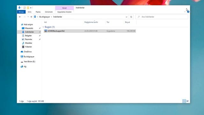The height and width of the screenshot is (115, 204).
Task: Go up one folder level
Action: tap(31, 17)
